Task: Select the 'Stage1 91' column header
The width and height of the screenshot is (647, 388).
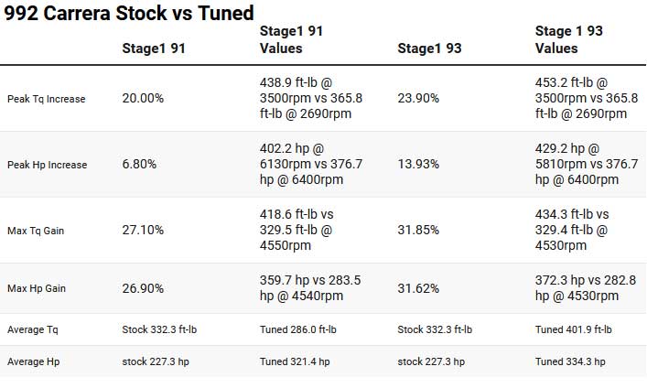Action: coord(154,48)
